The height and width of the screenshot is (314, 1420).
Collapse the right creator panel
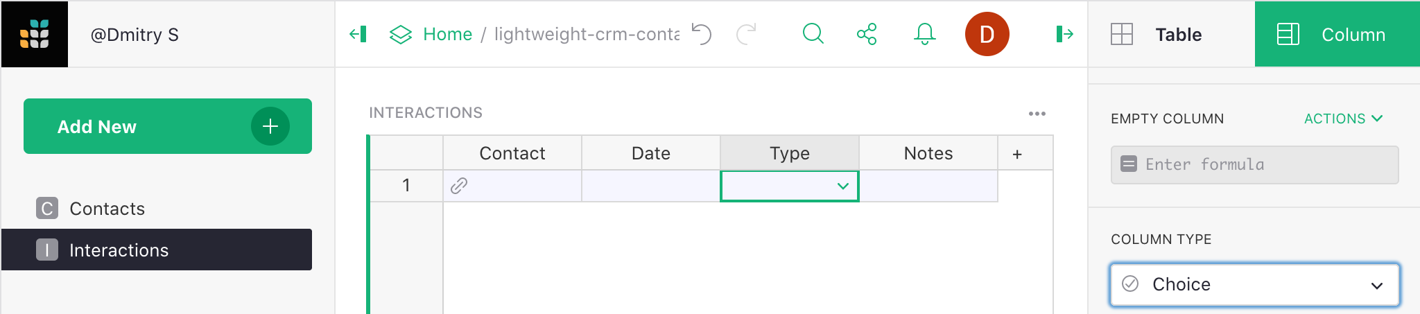1064,34
